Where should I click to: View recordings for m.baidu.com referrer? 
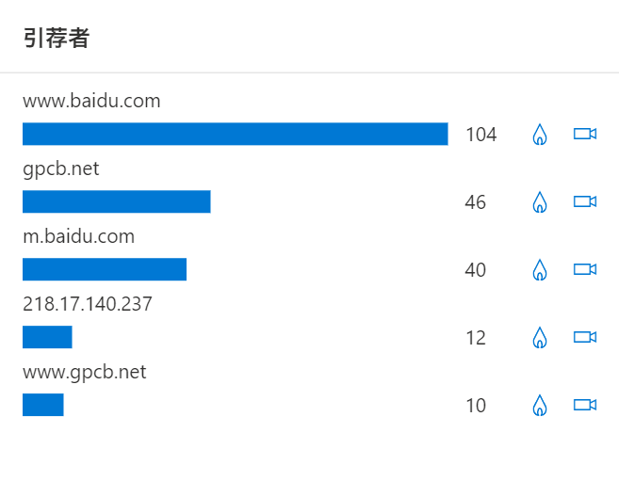pyautogui.click(x=585, y=269)
